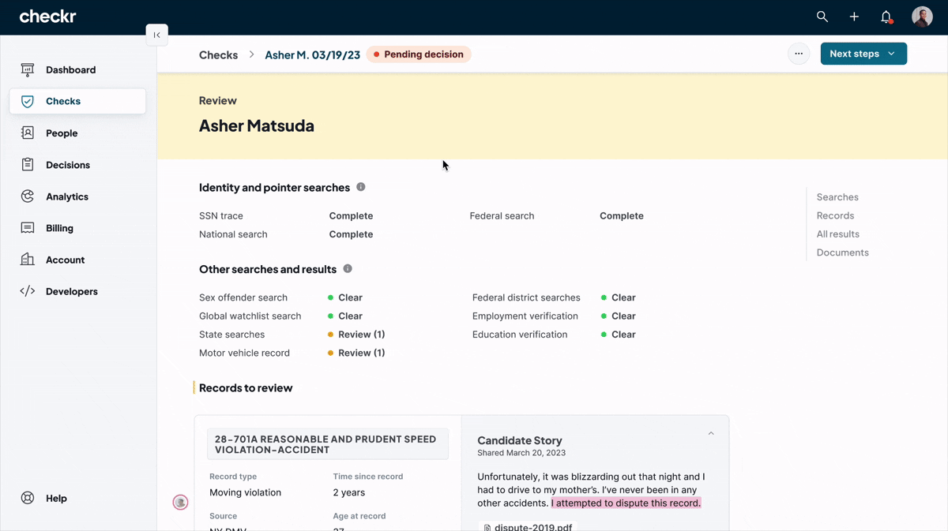Click the info icon beside Identity and pointer searches

click(361, 187)
